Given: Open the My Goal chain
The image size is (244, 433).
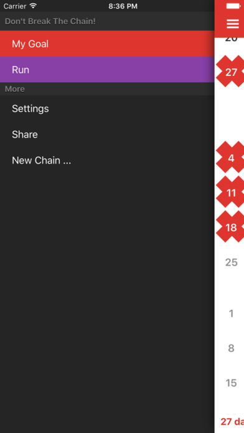Looking at the screenshot, I should click(x=107, y=44).
